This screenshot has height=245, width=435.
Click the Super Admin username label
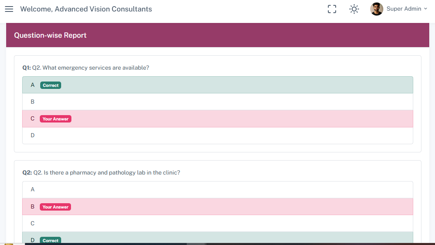(x=404, y=9)
